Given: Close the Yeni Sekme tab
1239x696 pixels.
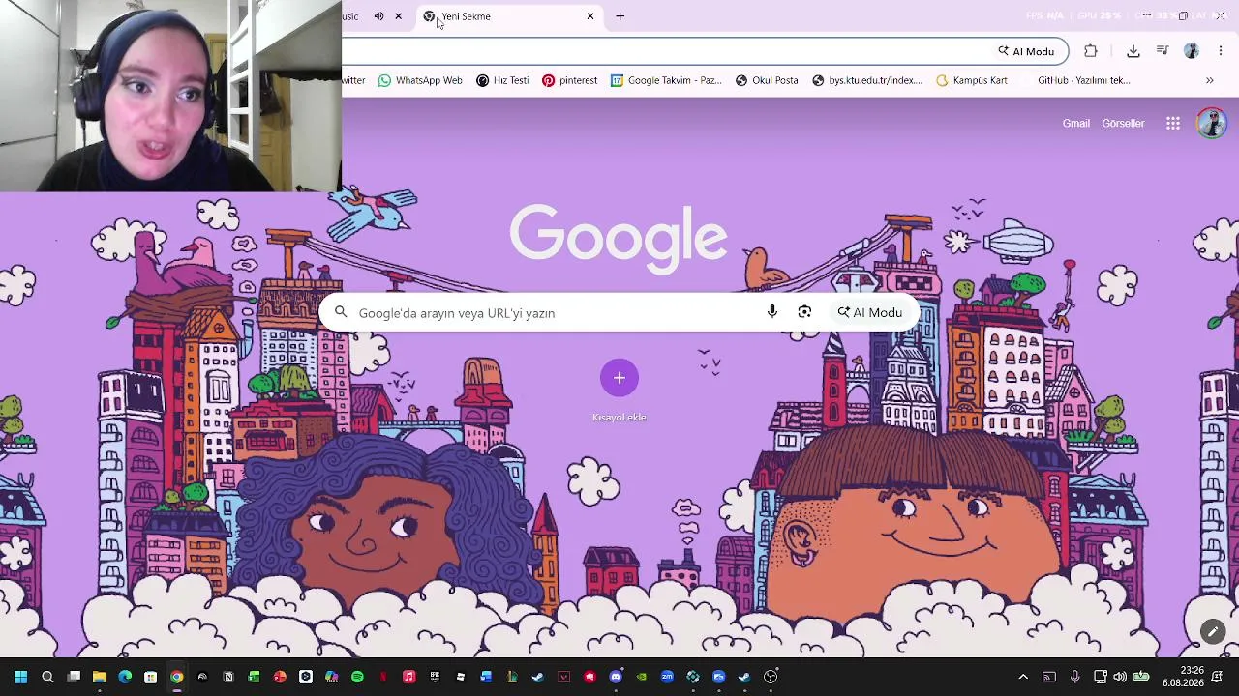Looking at the screenshot, I should coord(590,16).
